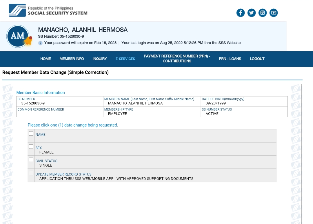Image resolution: width=313 pixels, height=224 pixels.
Task: Expand the INQUIRY menu
Action: [x=100, y=59]
